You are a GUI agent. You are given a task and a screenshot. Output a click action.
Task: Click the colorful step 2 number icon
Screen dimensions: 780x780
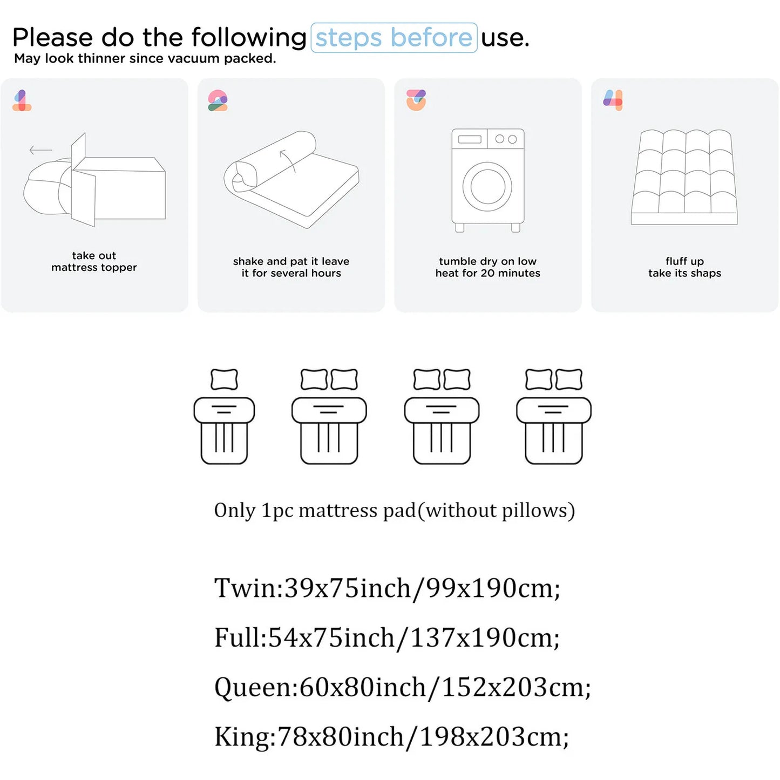[x=218, y=100]
